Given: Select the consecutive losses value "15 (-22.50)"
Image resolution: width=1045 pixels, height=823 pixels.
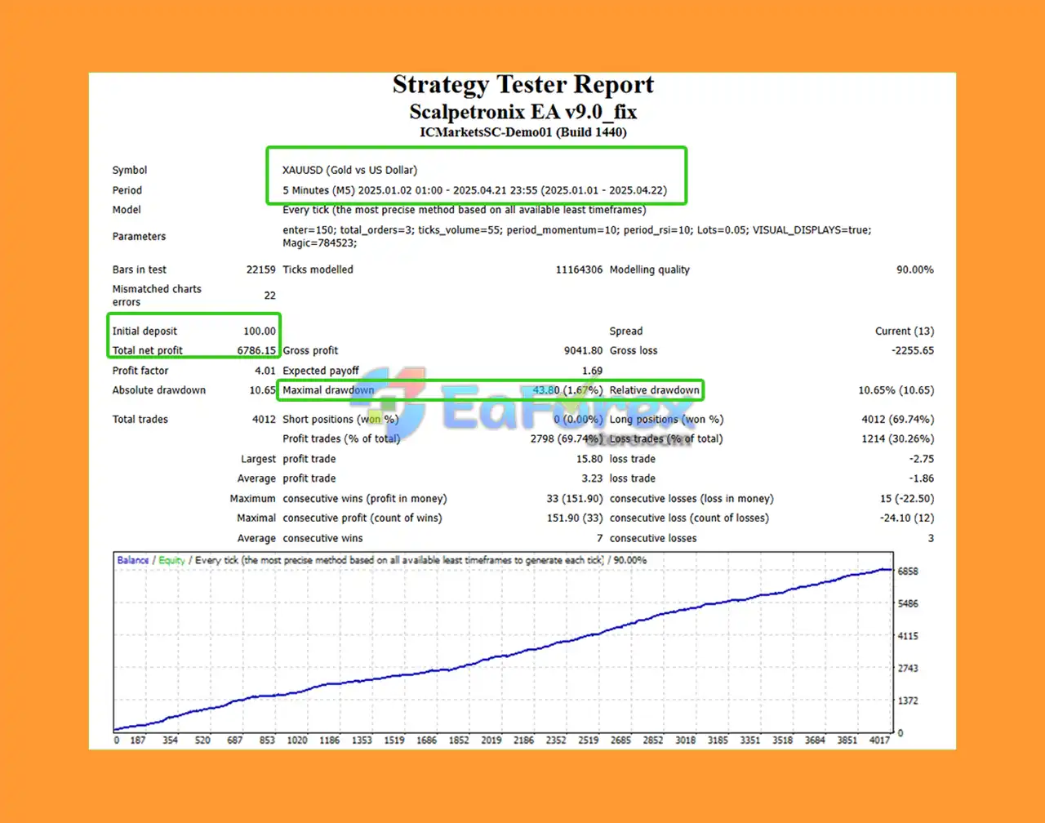Looking at the screenshot, I should pos(907,499).
